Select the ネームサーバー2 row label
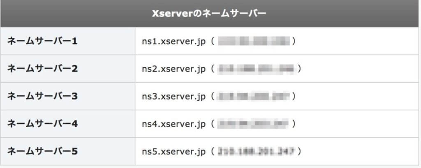The width and height of the screenshot is (421, 168). (42, 69)
